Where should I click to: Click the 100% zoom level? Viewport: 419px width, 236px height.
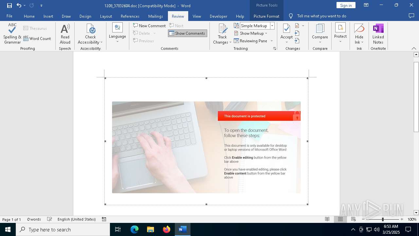(x=412, y=219)
